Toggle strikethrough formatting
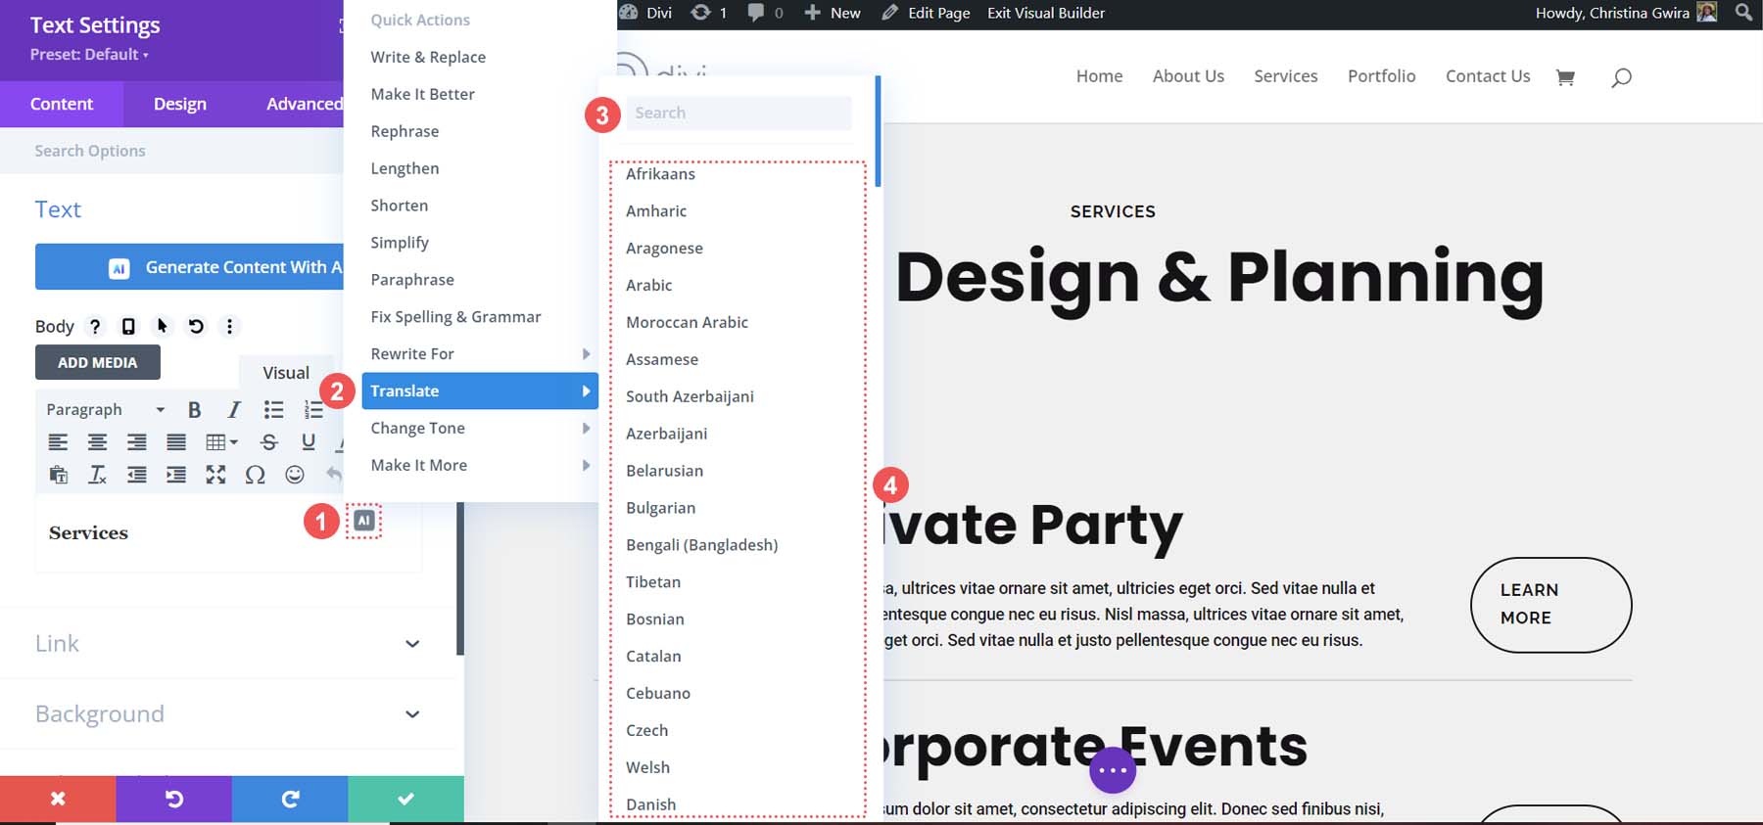The width and height of the screenshot is (1763, 825). [269, 442]
